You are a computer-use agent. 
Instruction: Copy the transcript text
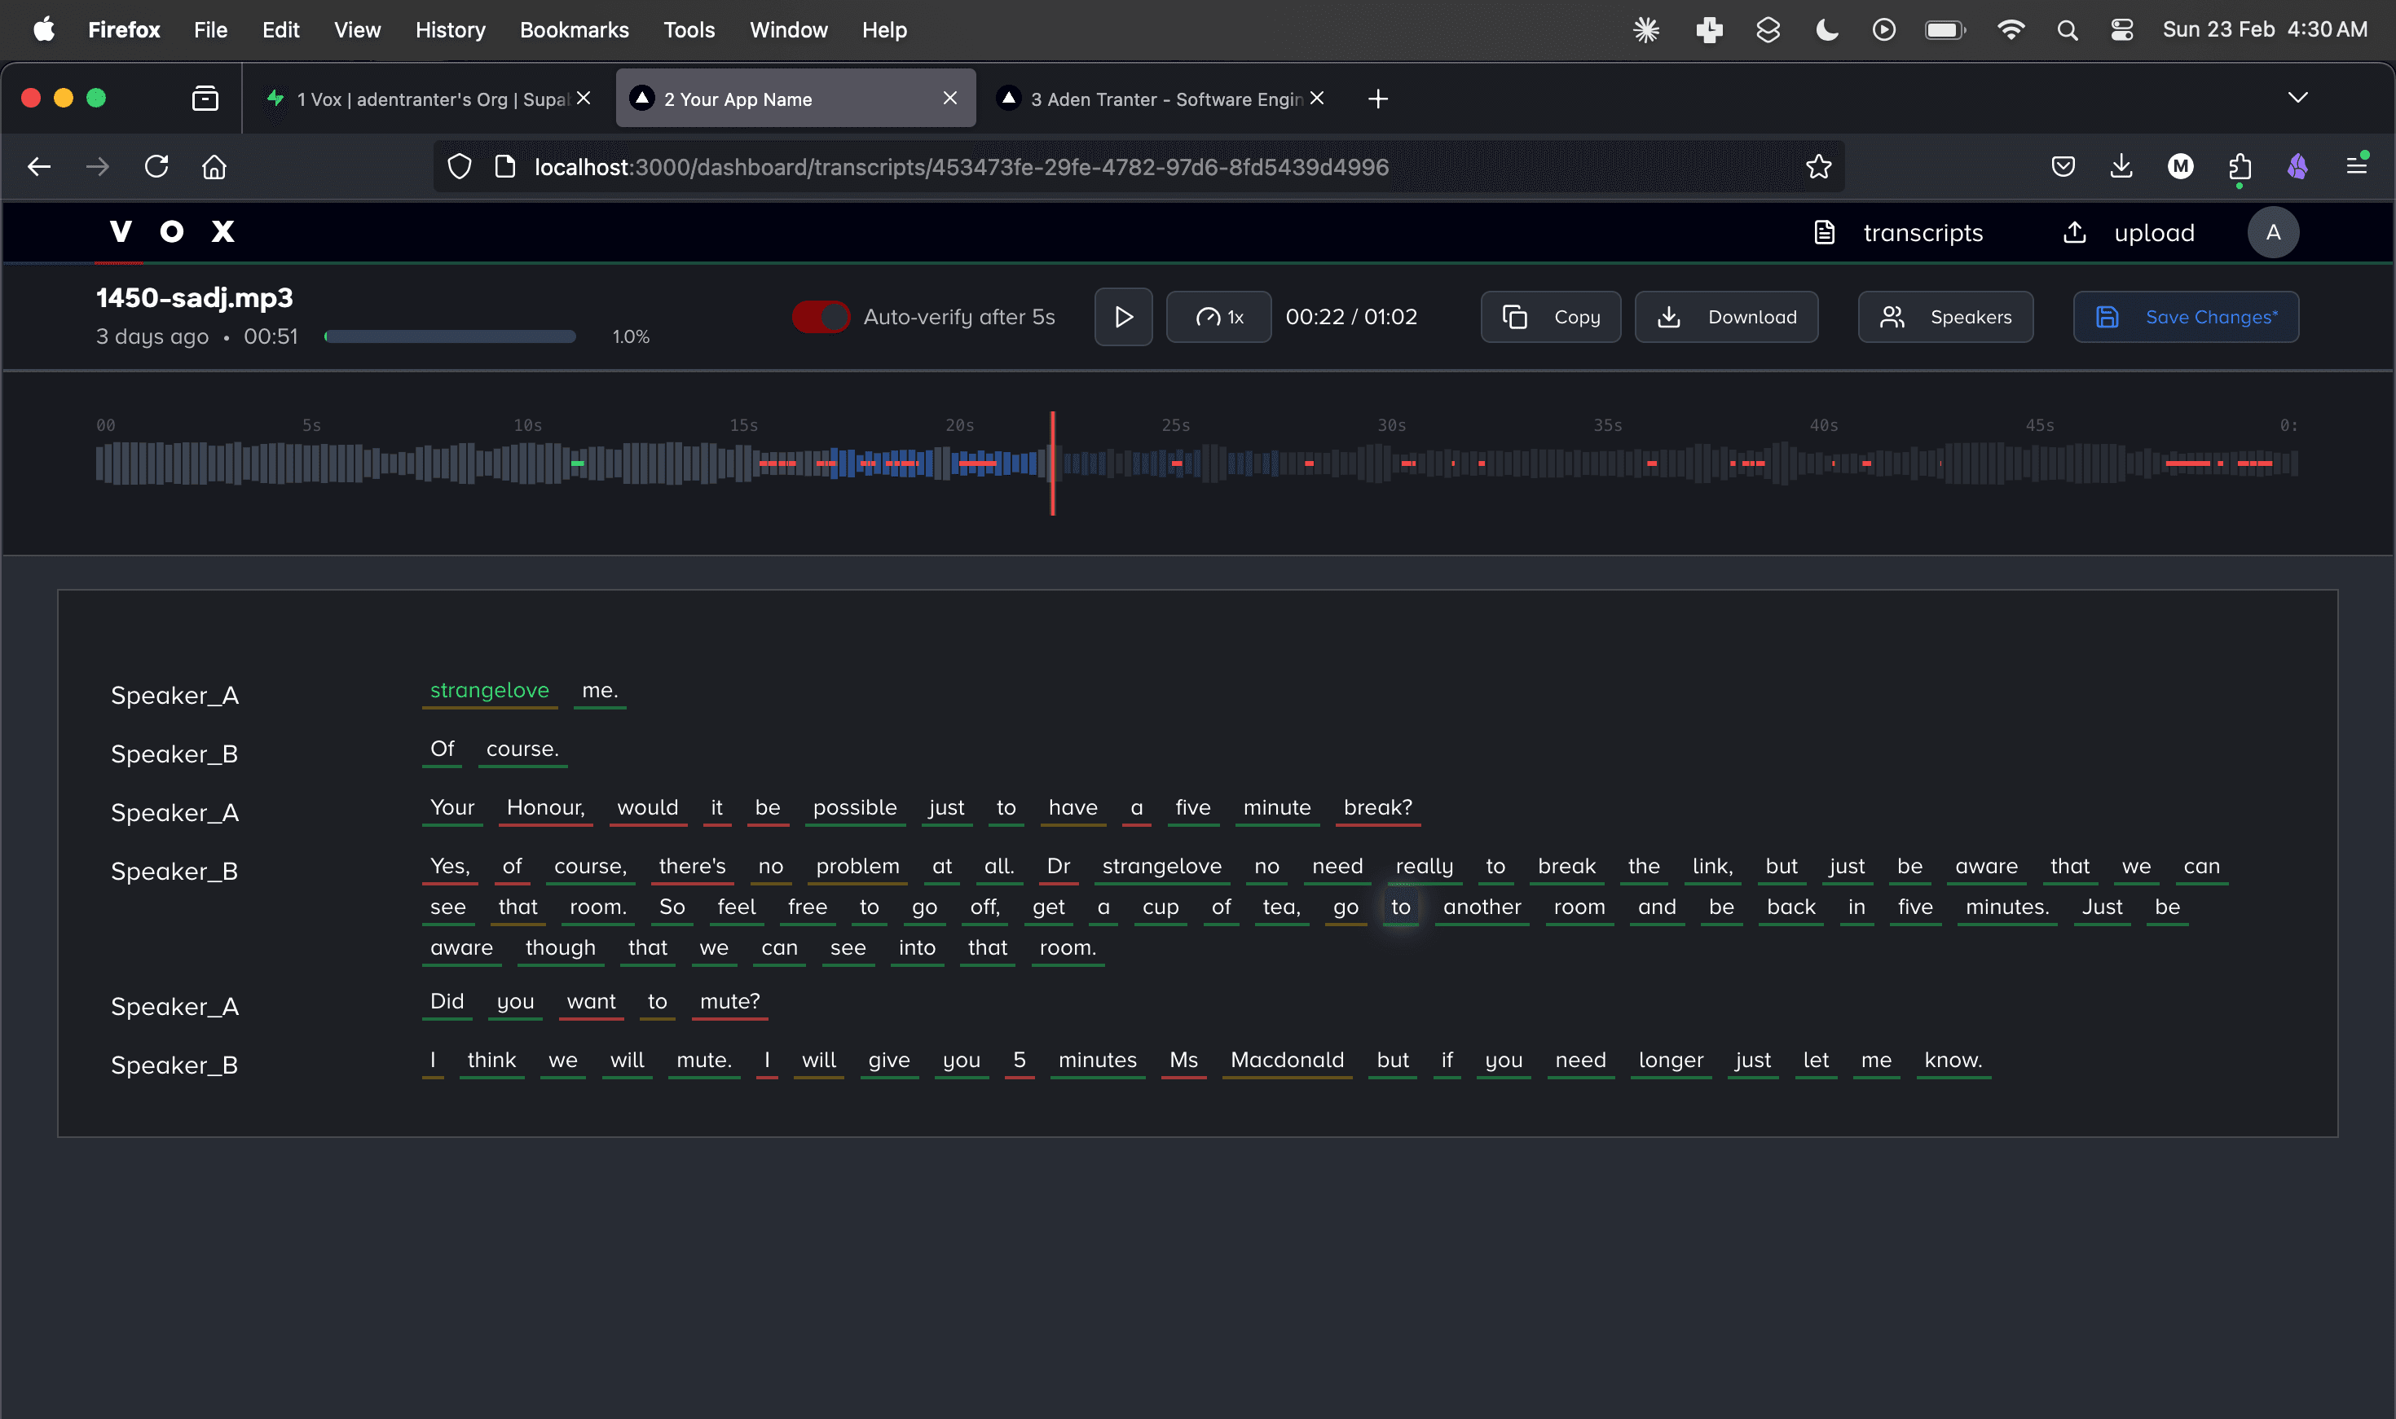[x=1550, y=318]
